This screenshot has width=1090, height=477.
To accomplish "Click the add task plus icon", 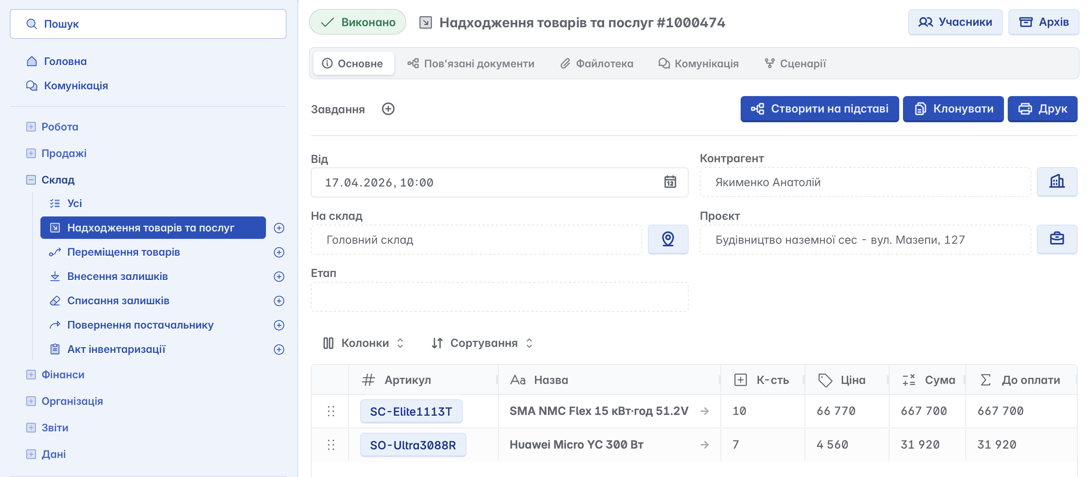I will click(x=388, y=109).
